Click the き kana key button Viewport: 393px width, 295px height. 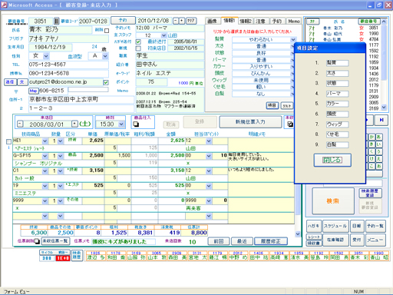(372, 144)
